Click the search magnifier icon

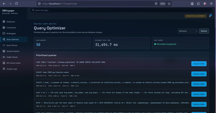click(x=33, y=10)
